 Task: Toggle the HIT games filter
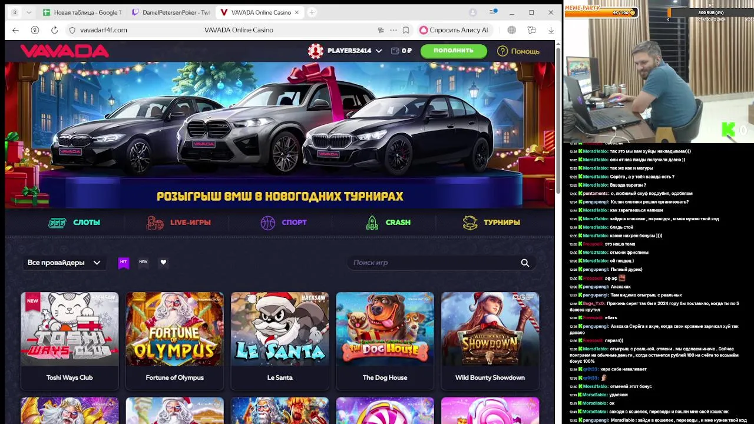[x=123, y=262]
